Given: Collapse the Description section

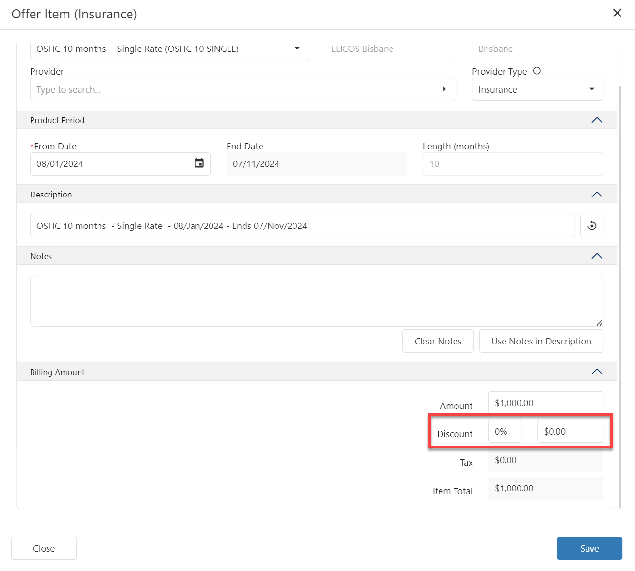Looking at the screenshot, I should coord(597,195).
